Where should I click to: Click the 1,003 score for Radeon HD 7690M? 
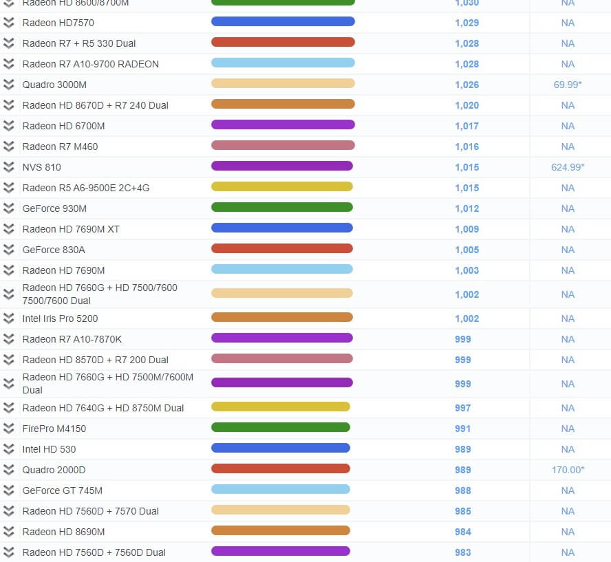[x=467, y=270]
